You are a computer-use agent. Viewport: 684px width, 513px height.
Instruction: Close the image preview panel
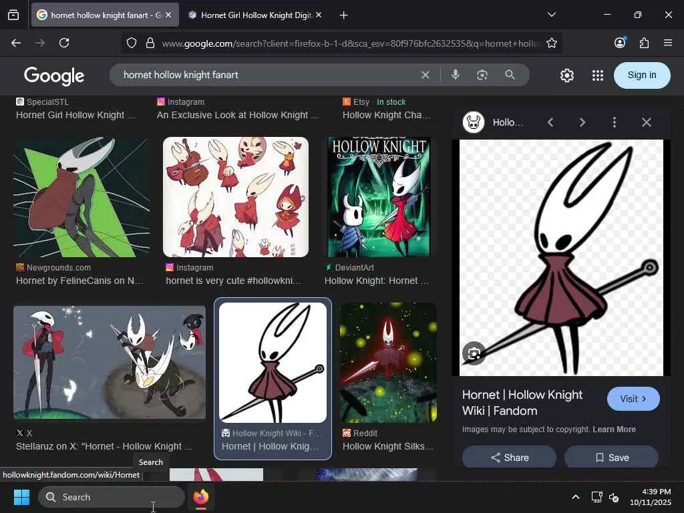pyautogui.click(x=647, y=122)
